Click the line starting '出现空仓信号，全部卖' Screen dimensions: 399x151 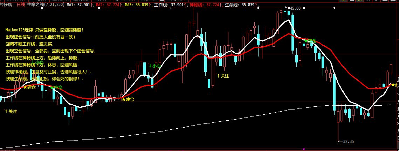click(51, 51)
